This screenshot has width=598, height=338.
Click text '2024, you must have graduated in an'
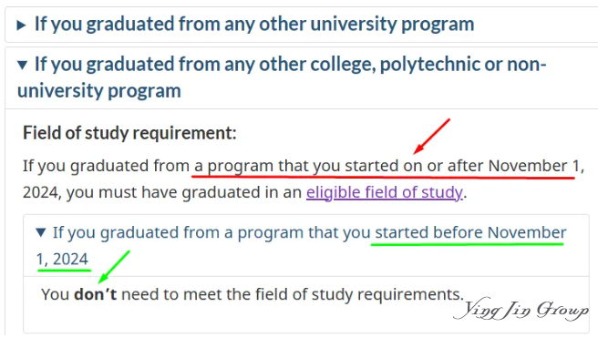pyautogui.click(x=162, y=192)
